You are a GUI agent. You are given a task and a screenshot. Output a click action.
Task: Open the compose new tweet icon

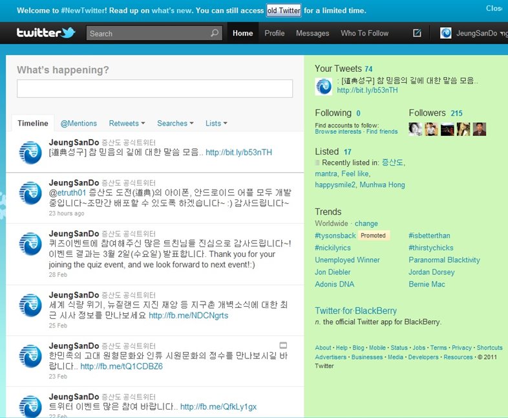pyautogui.click(x=417, y=33)
